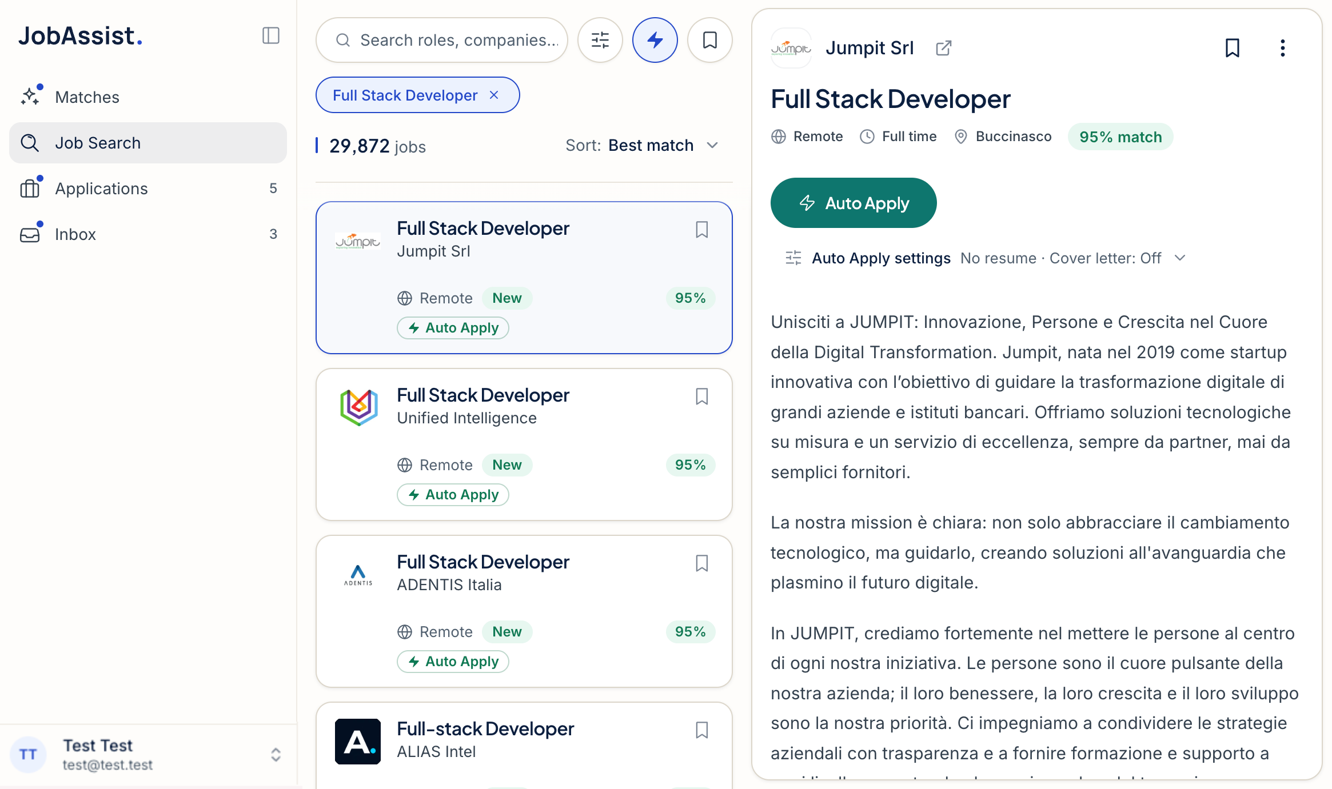The image size is (1332, 789).
Task: Click the 29,872 jobs count
Action: pyautogui.click(x=377, y=146)
